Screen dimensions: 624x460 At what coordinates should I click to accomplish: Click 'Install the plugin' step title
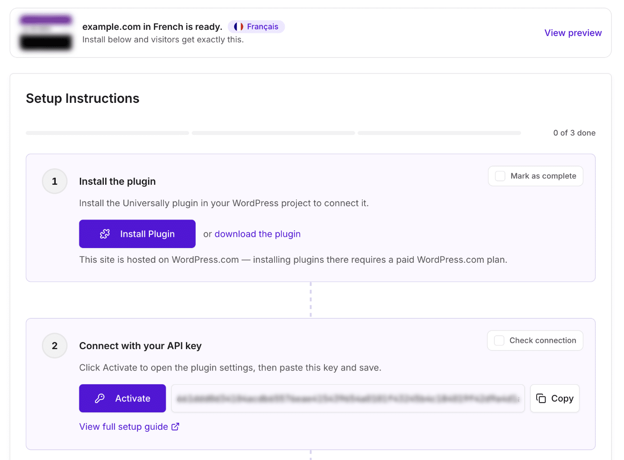point(117,181)
